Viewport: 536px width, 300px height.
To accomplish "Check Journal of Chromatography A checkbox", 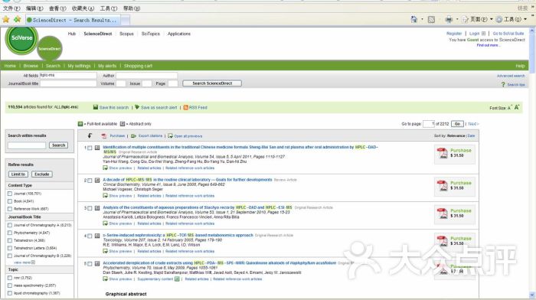I will [x=10, y=225].
